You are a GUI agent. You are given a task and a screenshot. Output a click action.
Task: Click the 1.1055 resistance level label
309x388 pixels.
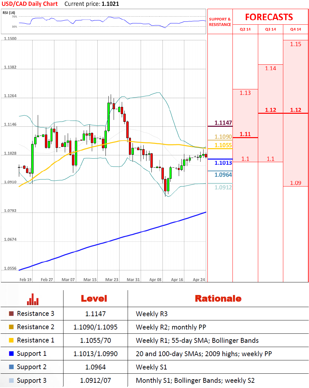tap(223, 145)
